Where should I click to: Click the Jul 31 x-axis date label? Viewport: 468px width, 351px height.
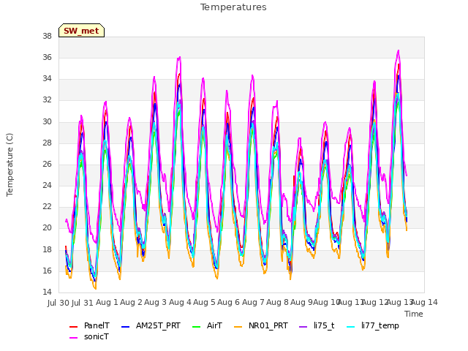(x=83, y=303)
